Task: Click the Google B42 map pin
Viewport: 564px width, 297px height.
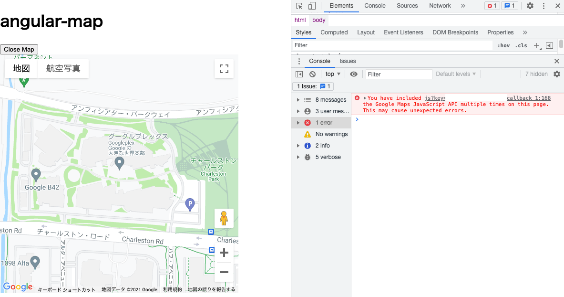Action: pyautogui.click(x=36, y=175)
